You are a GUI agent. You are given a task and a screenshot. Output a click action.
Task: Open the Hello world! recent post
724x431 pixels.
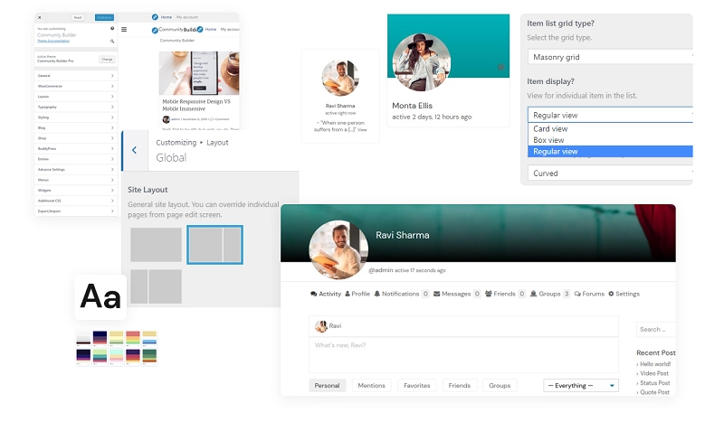(653, 363)
